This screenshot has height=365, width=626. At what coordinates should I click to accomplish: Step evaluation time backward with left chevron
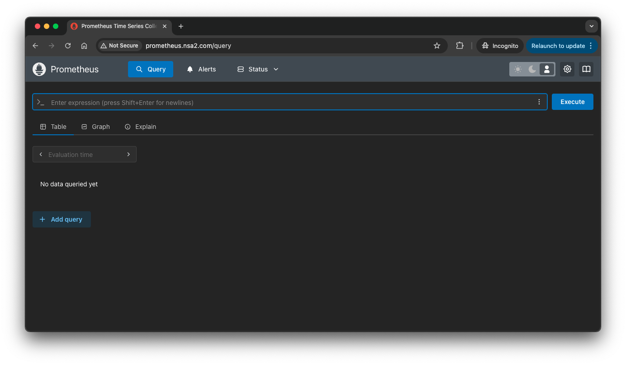point(41,154)
